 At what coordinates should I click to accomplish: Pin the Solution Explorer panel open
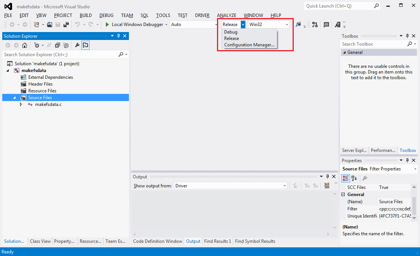[x=118, y=36]
